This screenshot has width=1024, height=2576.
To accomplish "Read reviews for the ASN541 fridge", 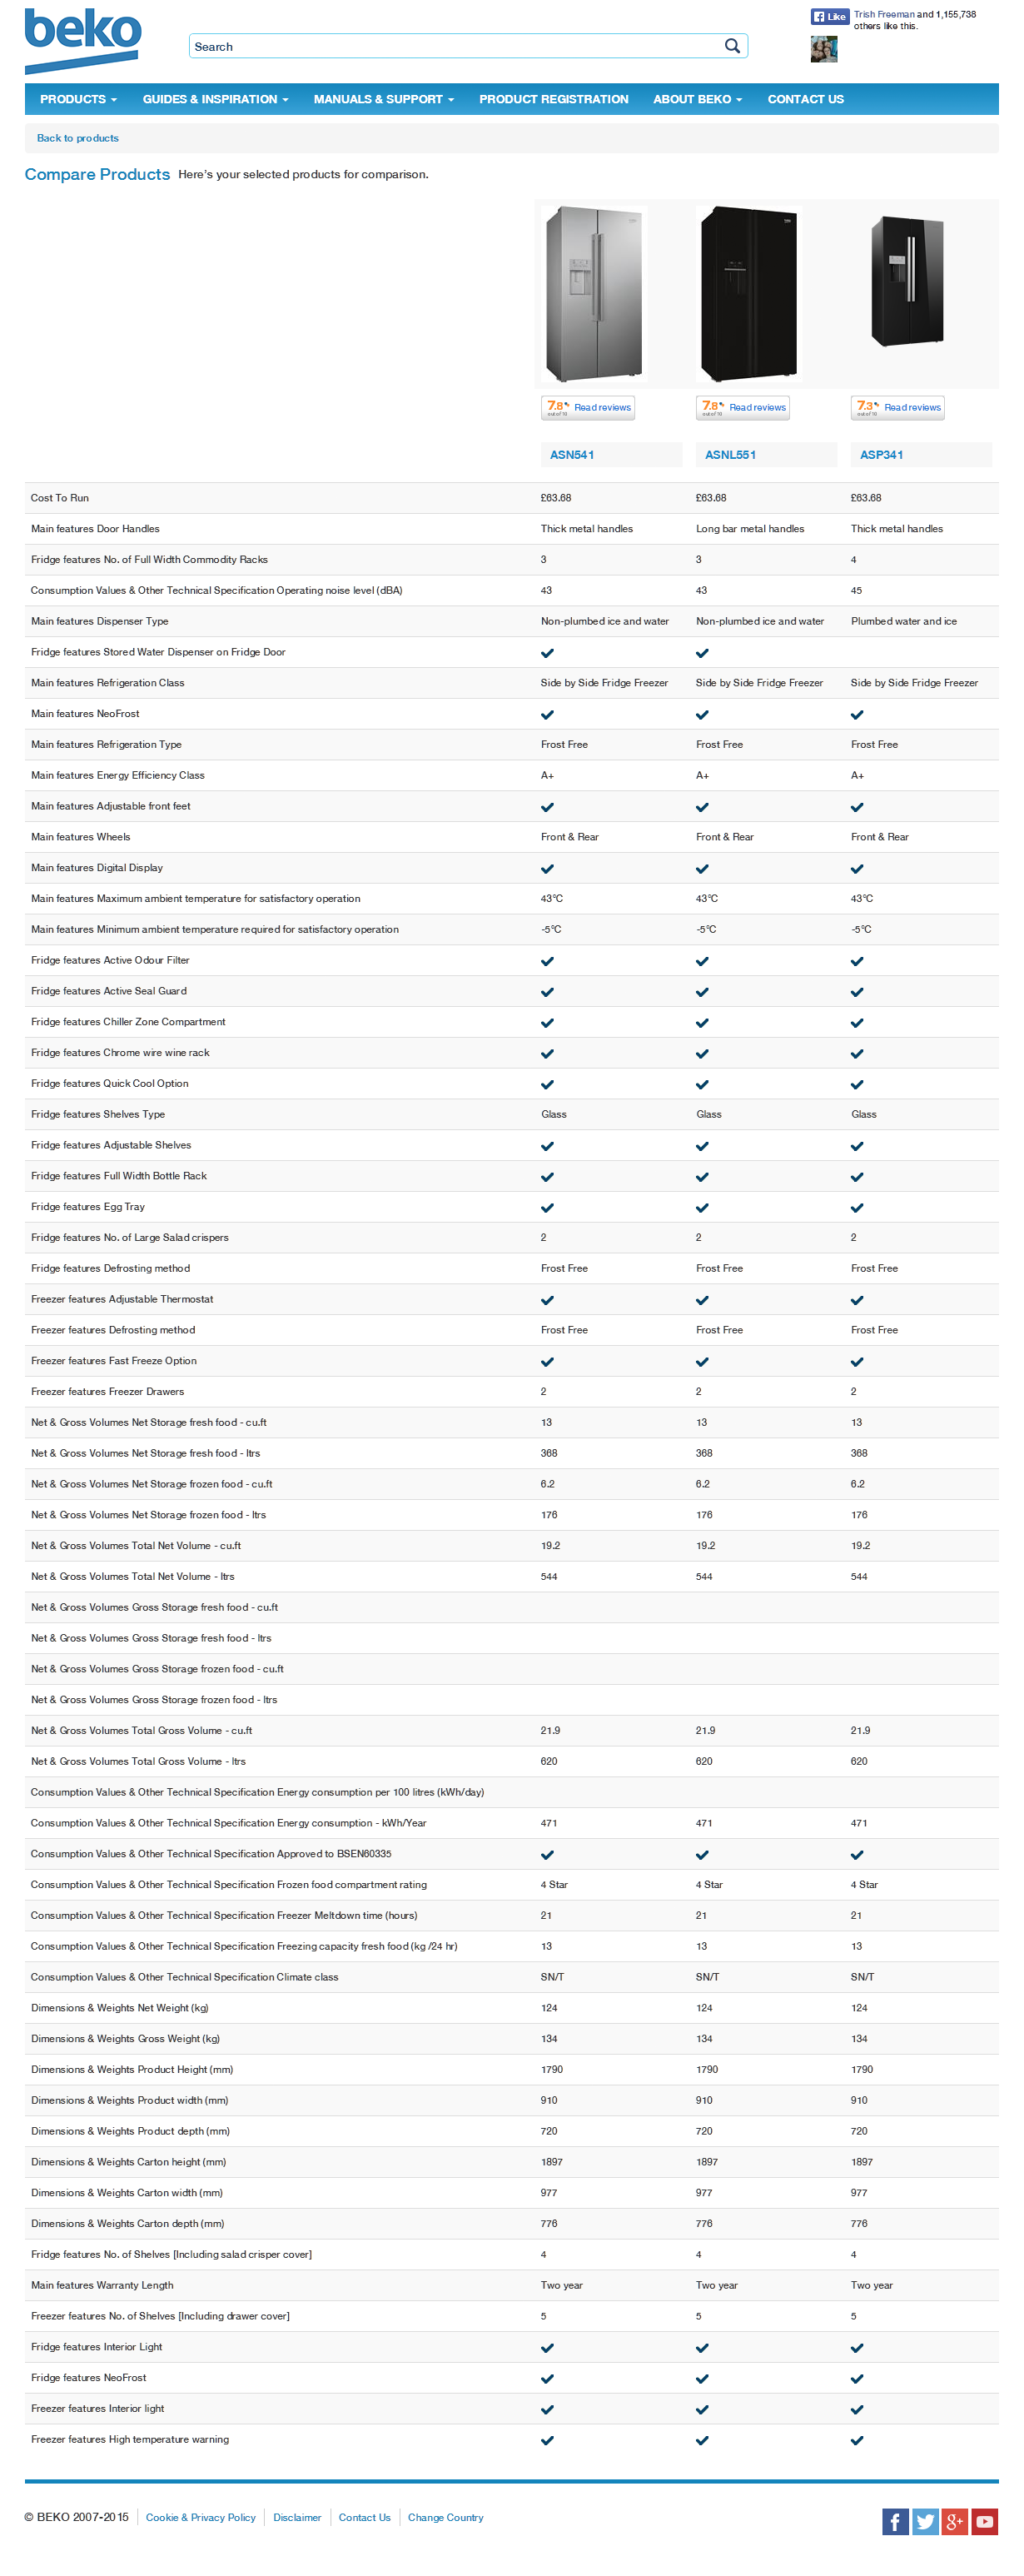I will [602, 407].
